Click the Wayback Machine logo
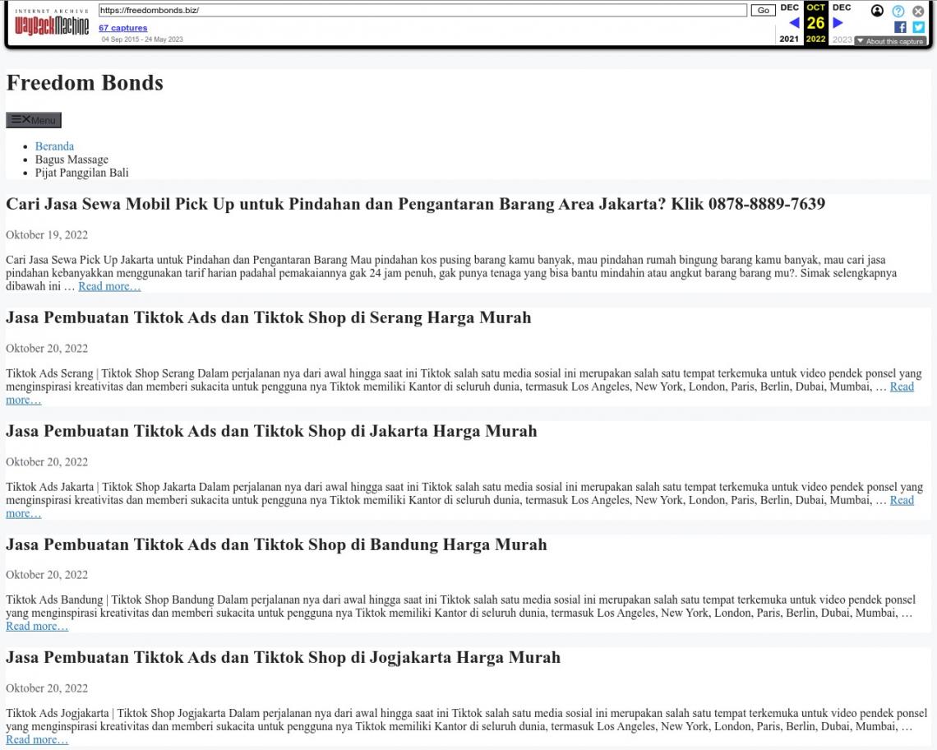 click(x=52, y=23)
